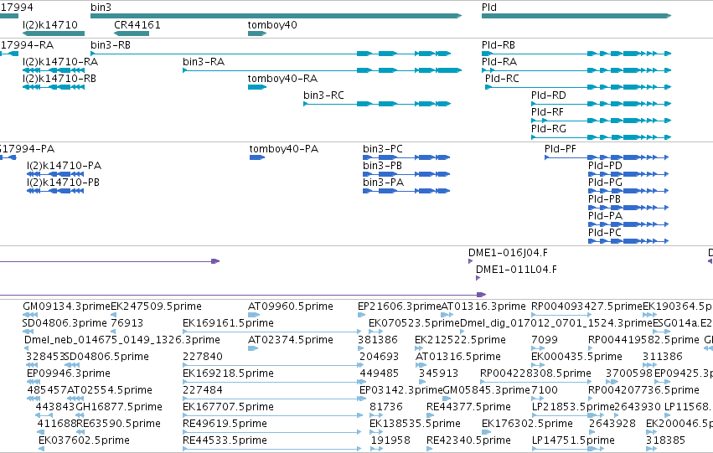This screenshot has width=713, height=453.
Task: Select the tomboy40 gene glyph
Action: (x=257, y=33)
